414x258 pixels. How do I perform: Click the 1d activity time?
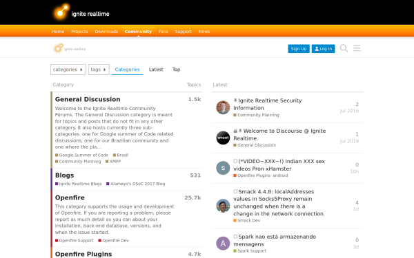(x=356, y=209)
